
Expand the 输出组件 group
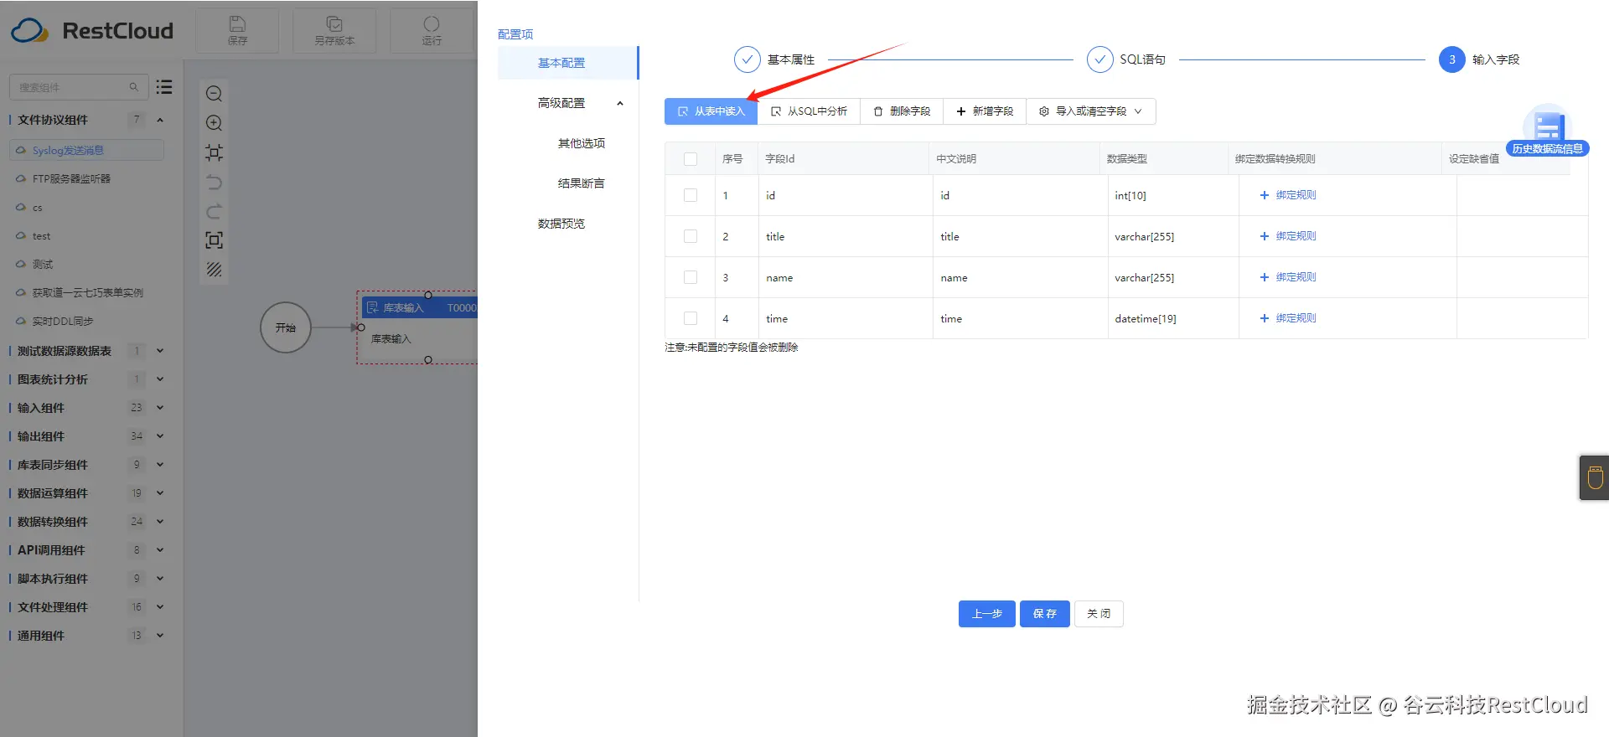[x=160, y=436]
